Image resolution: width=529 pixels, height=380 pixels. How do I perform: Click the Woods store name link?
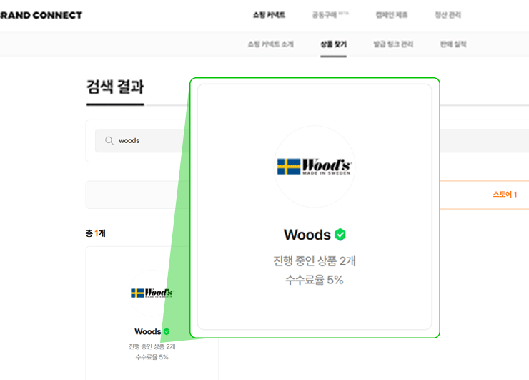coord(148,332)
